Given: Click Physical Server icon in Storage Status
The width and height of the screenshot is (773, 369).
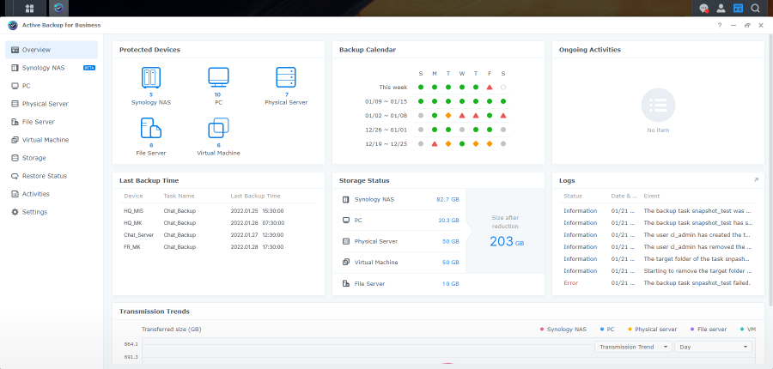Looking at the screenshot, I should (345, 241).
